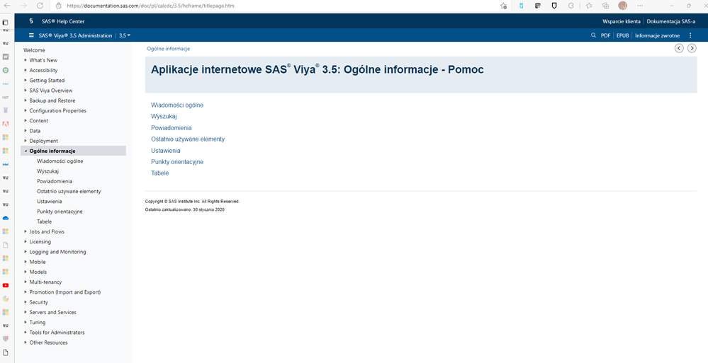
Task: Select Models in the contents tree
Action: [38, 272]
